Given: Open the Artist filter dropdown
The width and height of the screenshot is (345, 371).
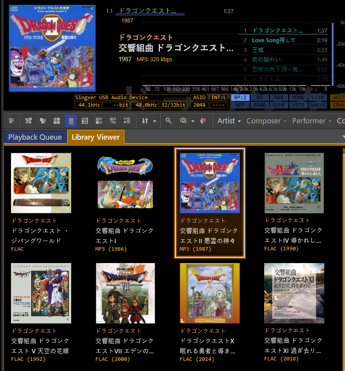Looking at the screenshot, I should click(229, 121).
